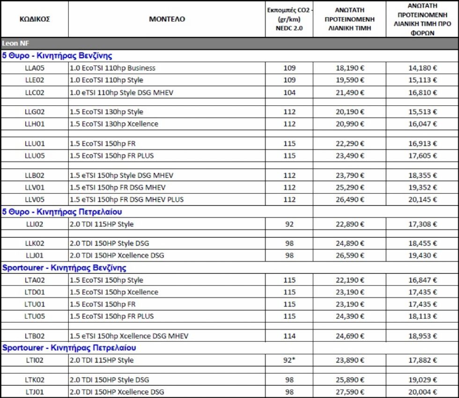Click the code LLJ01
Image resolution: width=459 pixels, height=398 pixels.
point(35,256)
